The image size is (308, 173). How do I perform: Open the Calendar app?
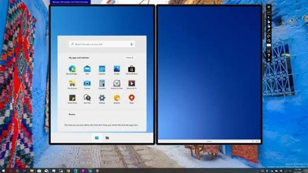pos(102,69)
